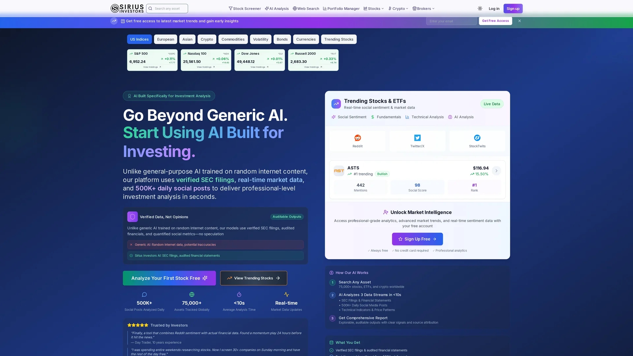The image size is (633, 356).
Task: Click the award icon in AI Built badge
Action: [130, 96]
